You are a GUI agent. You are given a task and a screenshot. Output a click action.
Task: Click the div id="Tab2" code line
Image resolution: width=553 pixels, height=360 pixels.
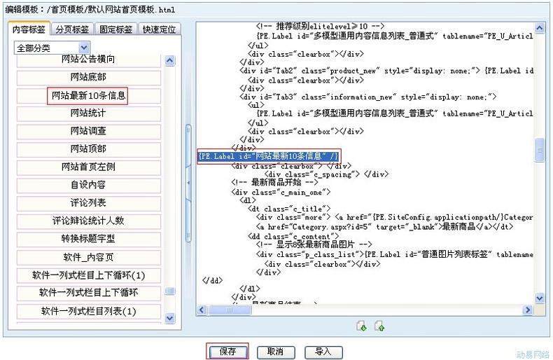coord(386,71)
